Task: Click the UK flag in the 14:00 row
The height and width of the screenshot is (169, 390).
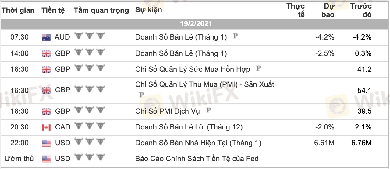Action: click(46, 54)
